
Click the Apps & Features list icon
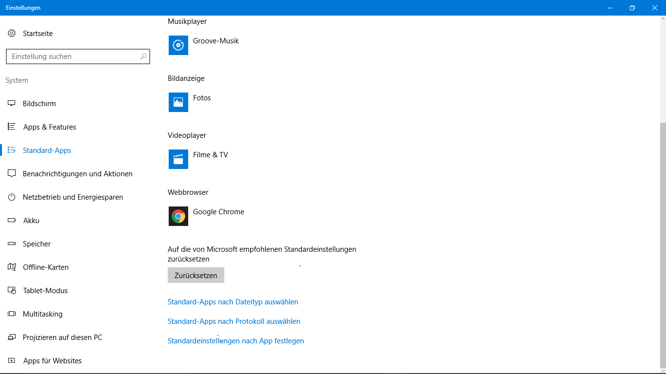(12, 127)
